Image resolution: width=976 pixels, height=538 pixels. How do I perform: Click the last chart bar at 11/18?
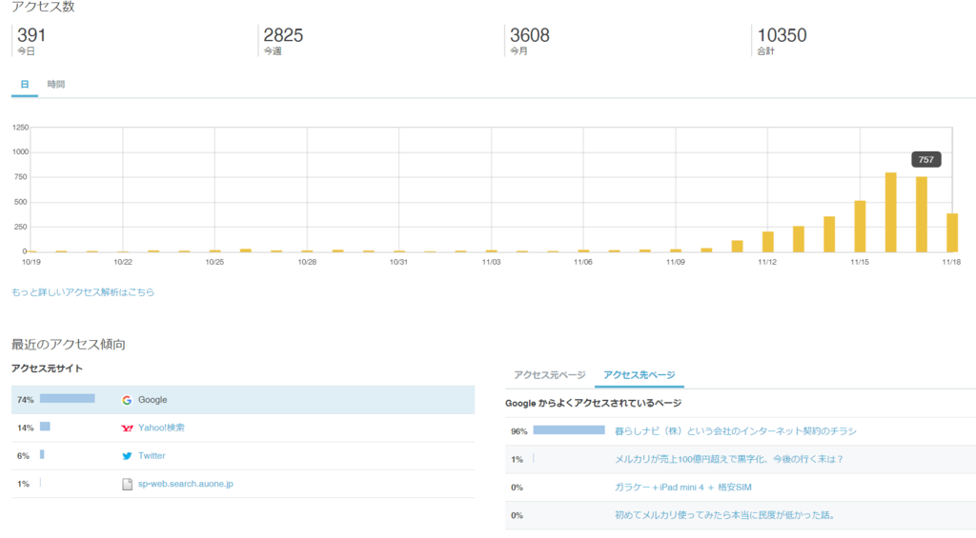[x=952, y=232]
